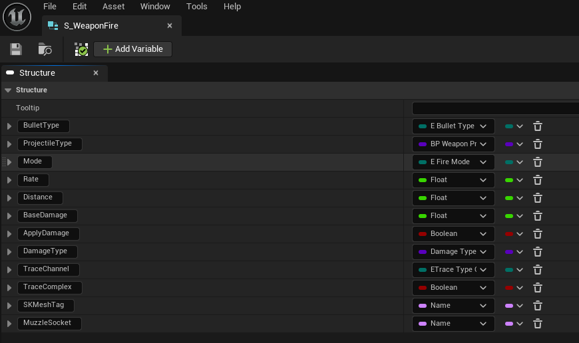Switch to the S_WeaponFire tab
The width and height of the screenshot is (579, 343).
(x=91, y=26)
